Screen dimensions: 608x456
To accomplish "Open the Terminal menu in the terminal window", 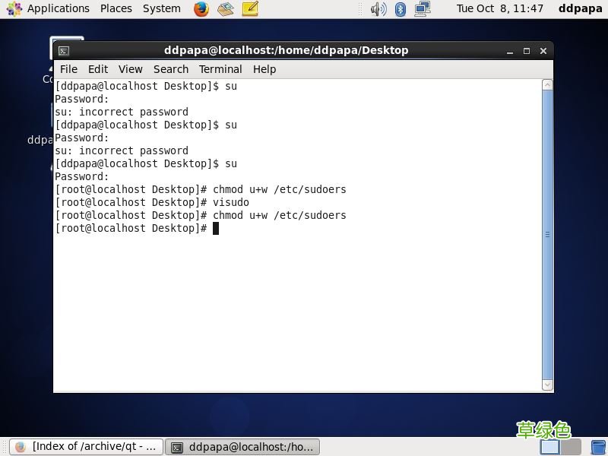I will pyautogui.click(x=220, y=69).
